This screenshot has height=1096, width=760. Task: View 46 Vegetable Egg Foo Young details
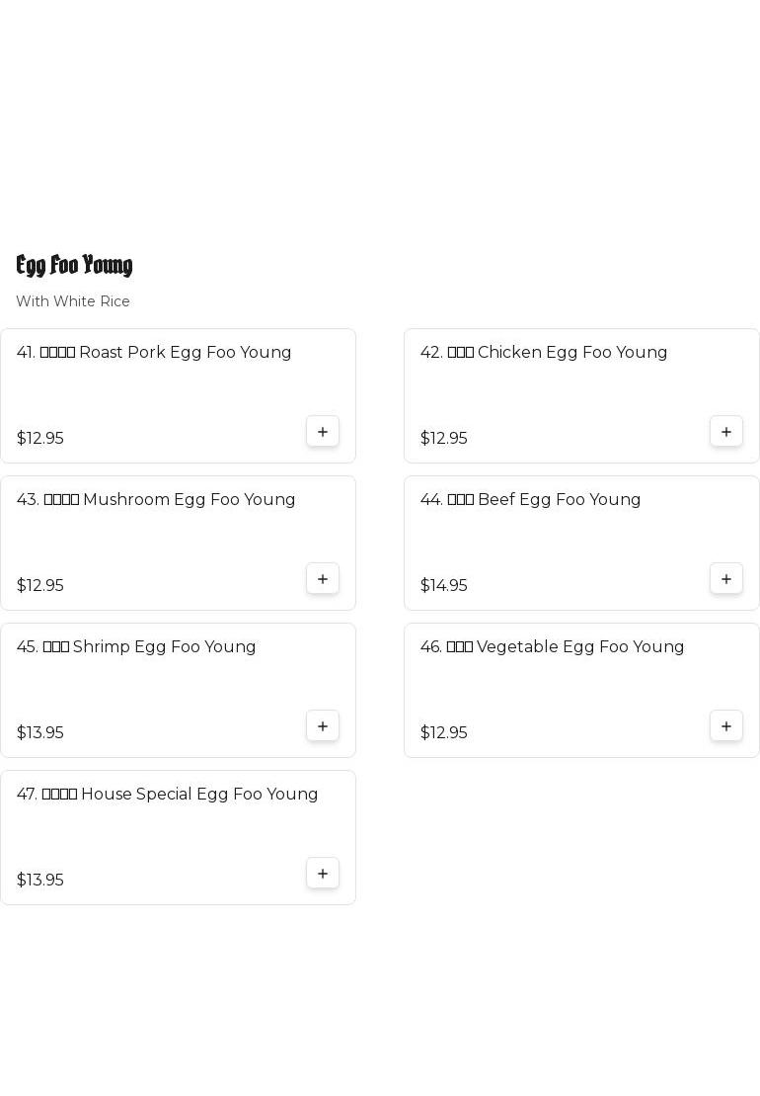(x=552, y=647)
